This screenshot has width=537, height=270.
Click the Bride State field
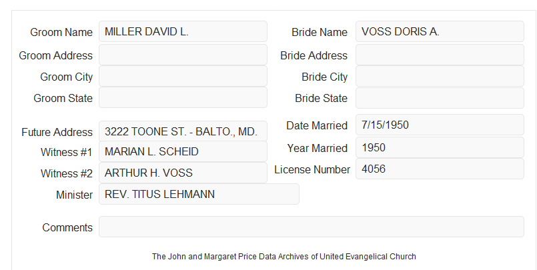[x=440, y=98]
